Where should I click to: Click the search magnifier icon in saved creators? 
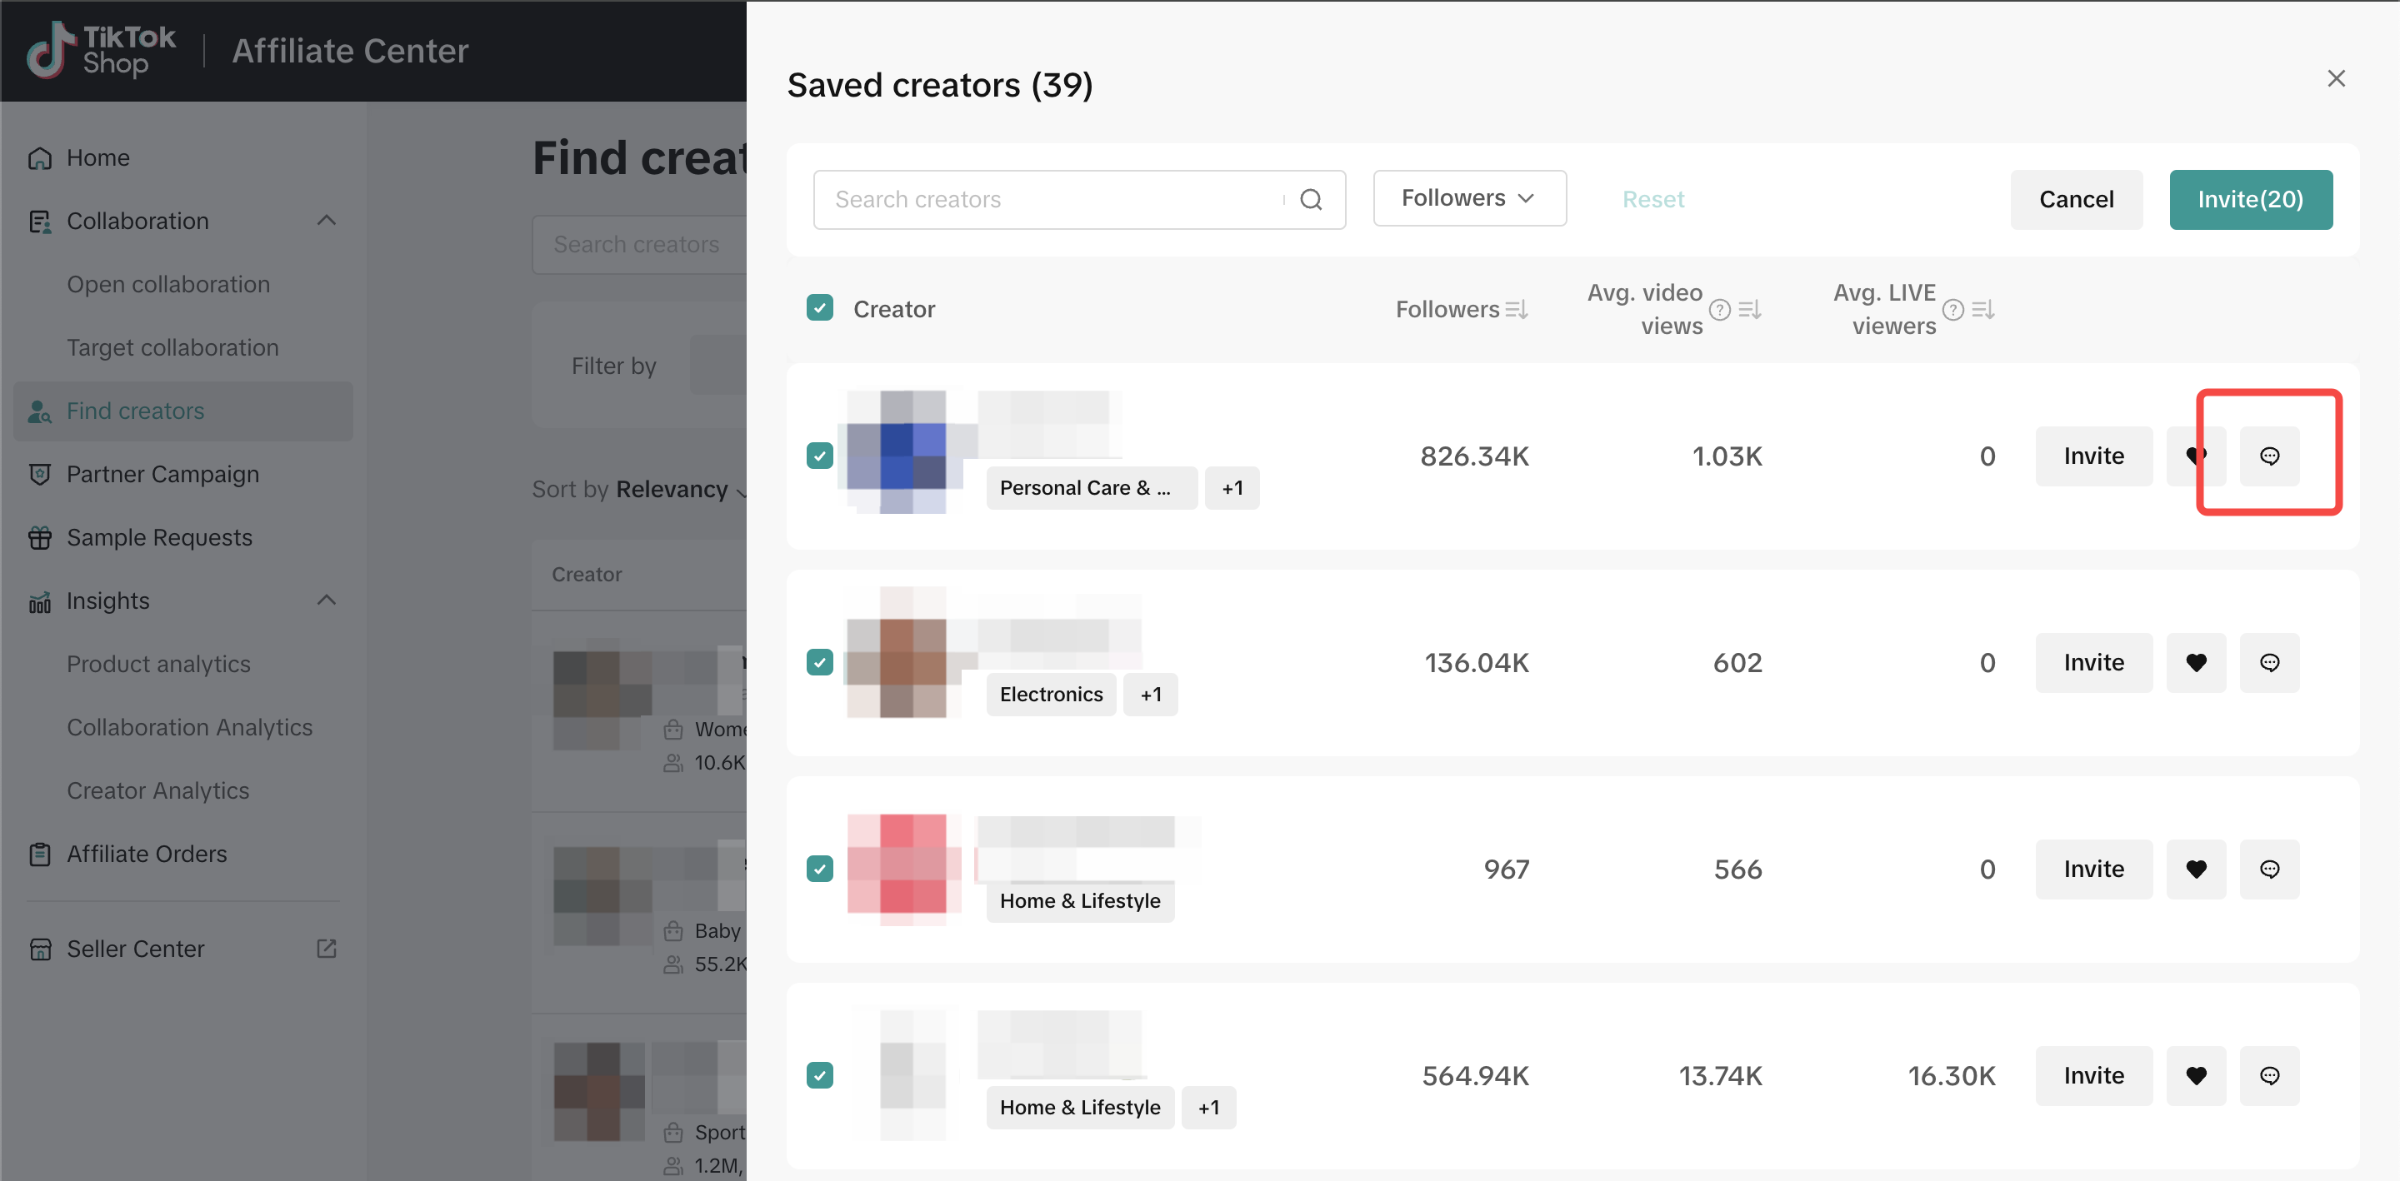coord(1311,199)
